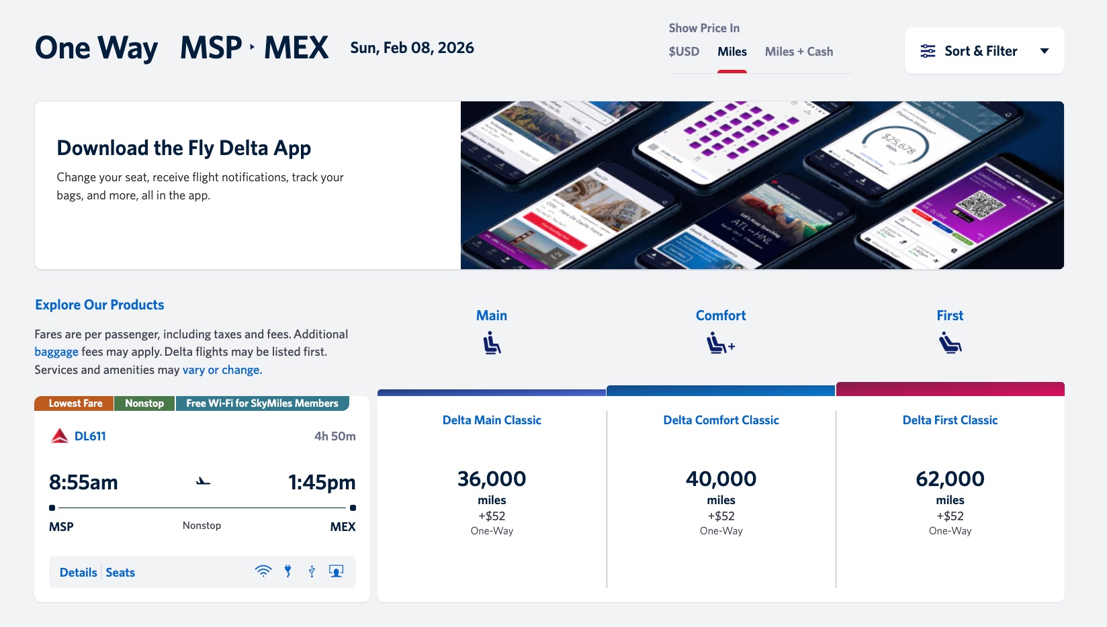Screen dimensions: 1107x627
Task: Open the First cabin column header
Action: [x=950, y=316]
